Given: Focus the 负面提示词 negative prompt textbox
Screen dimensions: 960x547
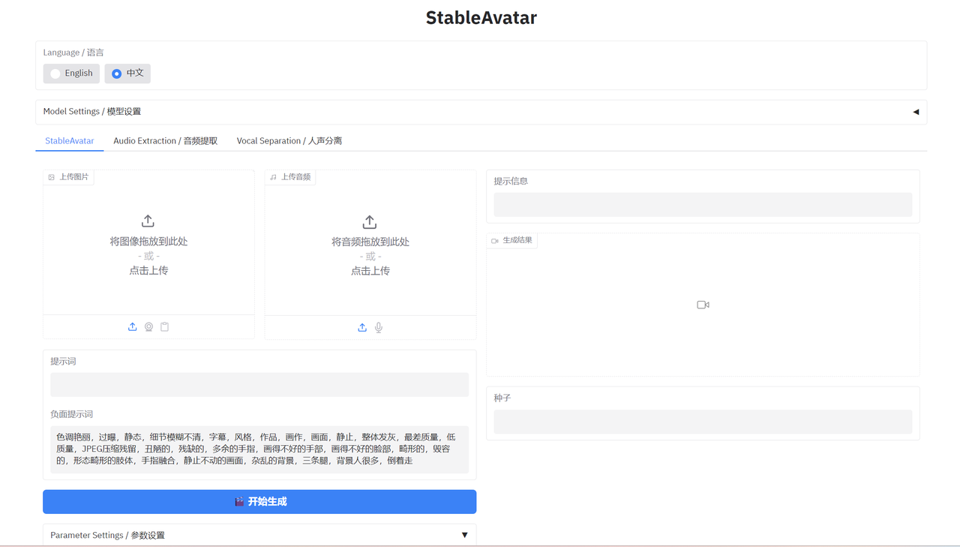Looking at the screenshot, I should point(259,449).
